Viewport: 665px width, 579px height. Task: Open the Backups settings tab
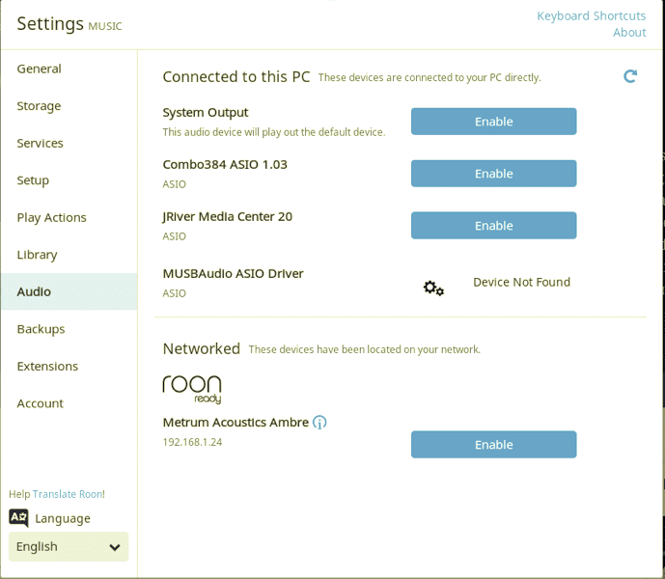[x=69, y=329]
